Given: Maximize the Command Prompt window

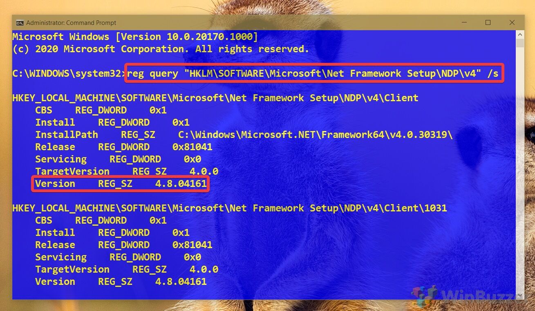Looking at the screenshot, I should tap(488, 23).
